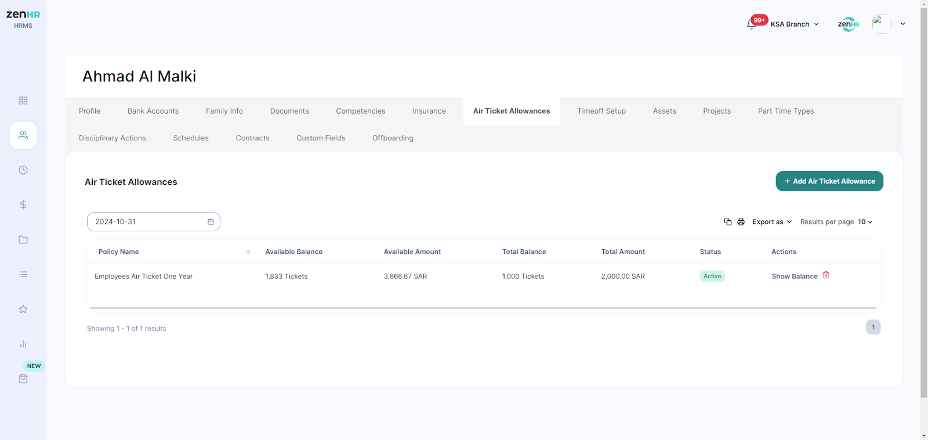Viewport: 928px width, 440px height.
Task: Click the 3,666.67 SAR cell
Action: [x=405, y=277]
